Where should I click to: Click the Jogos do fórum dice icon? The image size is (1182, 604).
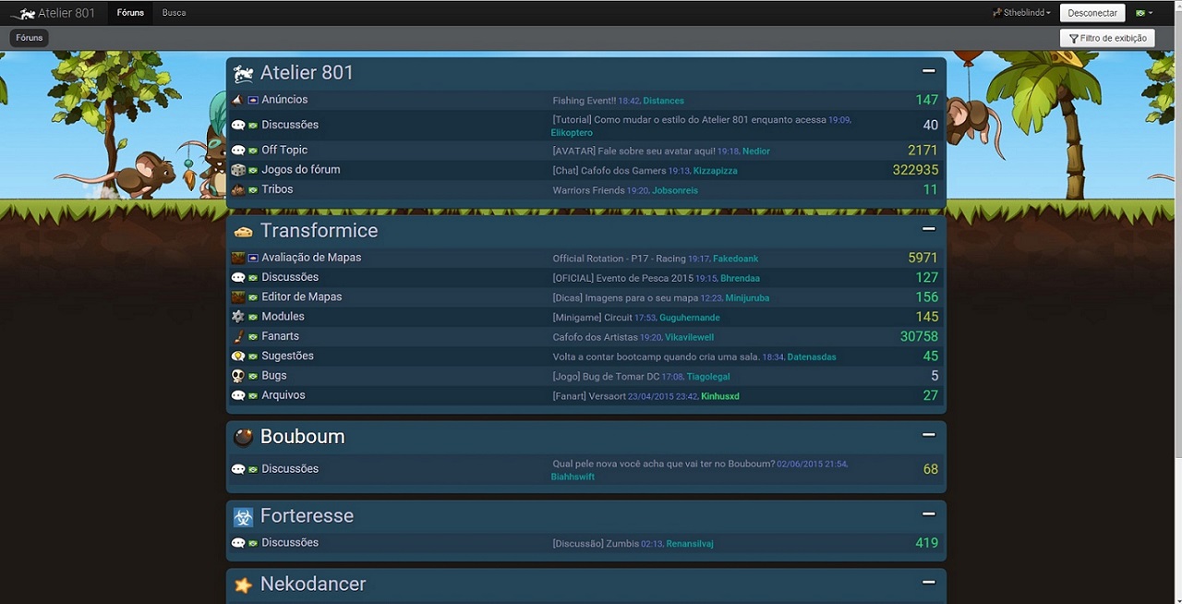point(237,170)
